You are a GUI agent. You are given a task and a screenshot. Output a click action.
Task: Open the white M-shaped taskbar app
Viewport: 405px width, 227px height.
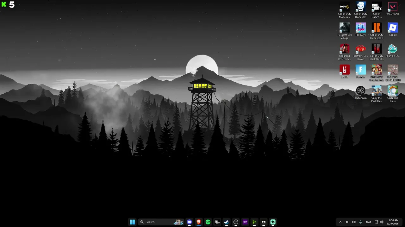[x=264, y=222]
